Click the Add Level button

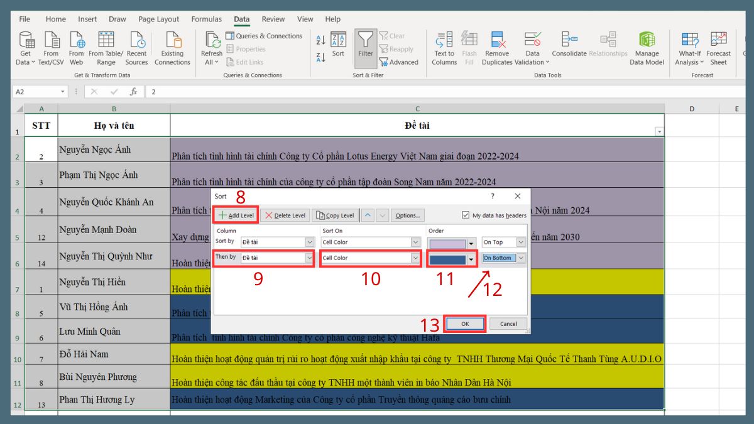236,215
